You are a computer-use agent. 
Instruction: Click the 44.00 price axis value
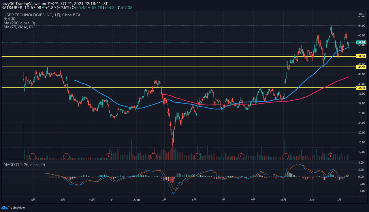click(x=362, y=74)
